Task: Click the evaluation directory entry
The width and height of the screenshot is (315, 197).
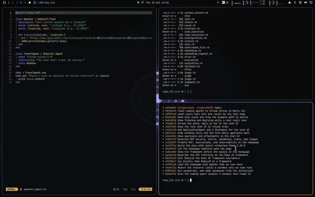Action: (x=191, y=60)
